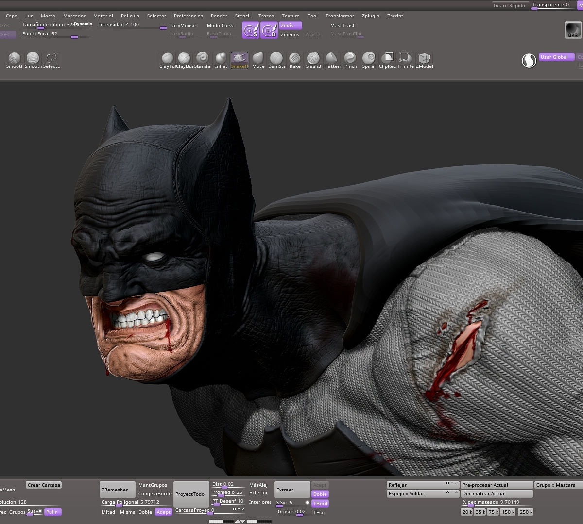Image resolution: width=583 pixels, height=524 pixels.
Task: Adjust the Intensidad Z slider
Action: [x=132, y=25]
